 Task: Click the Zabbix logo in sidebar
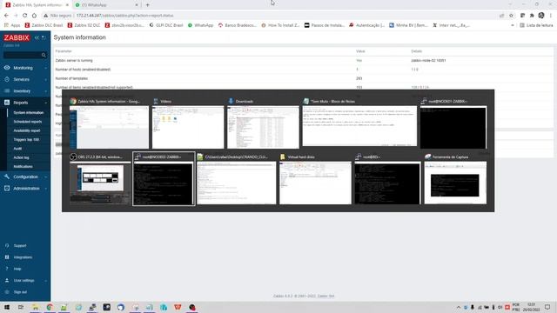click(x=17, y=37)
